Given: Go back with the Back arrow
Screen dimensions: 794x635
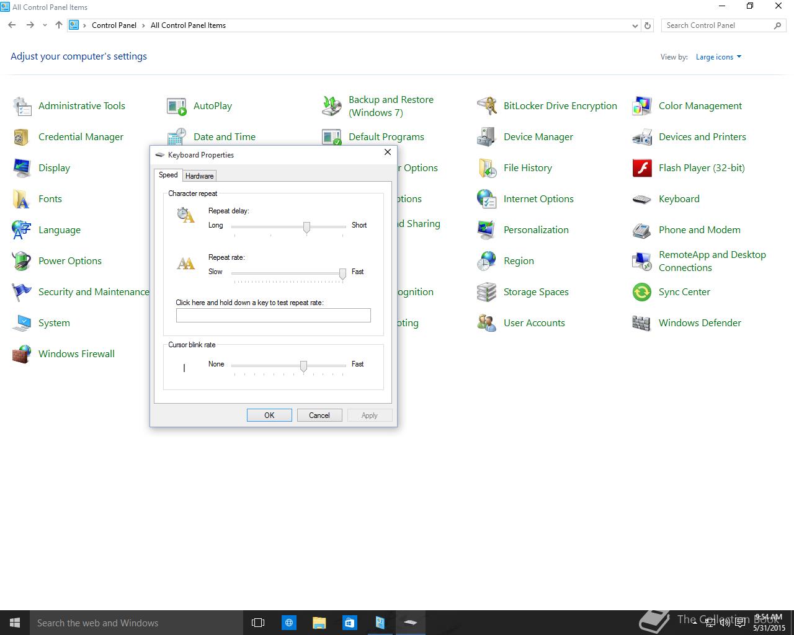Looking at the screenshot, I should click(12, 25).
